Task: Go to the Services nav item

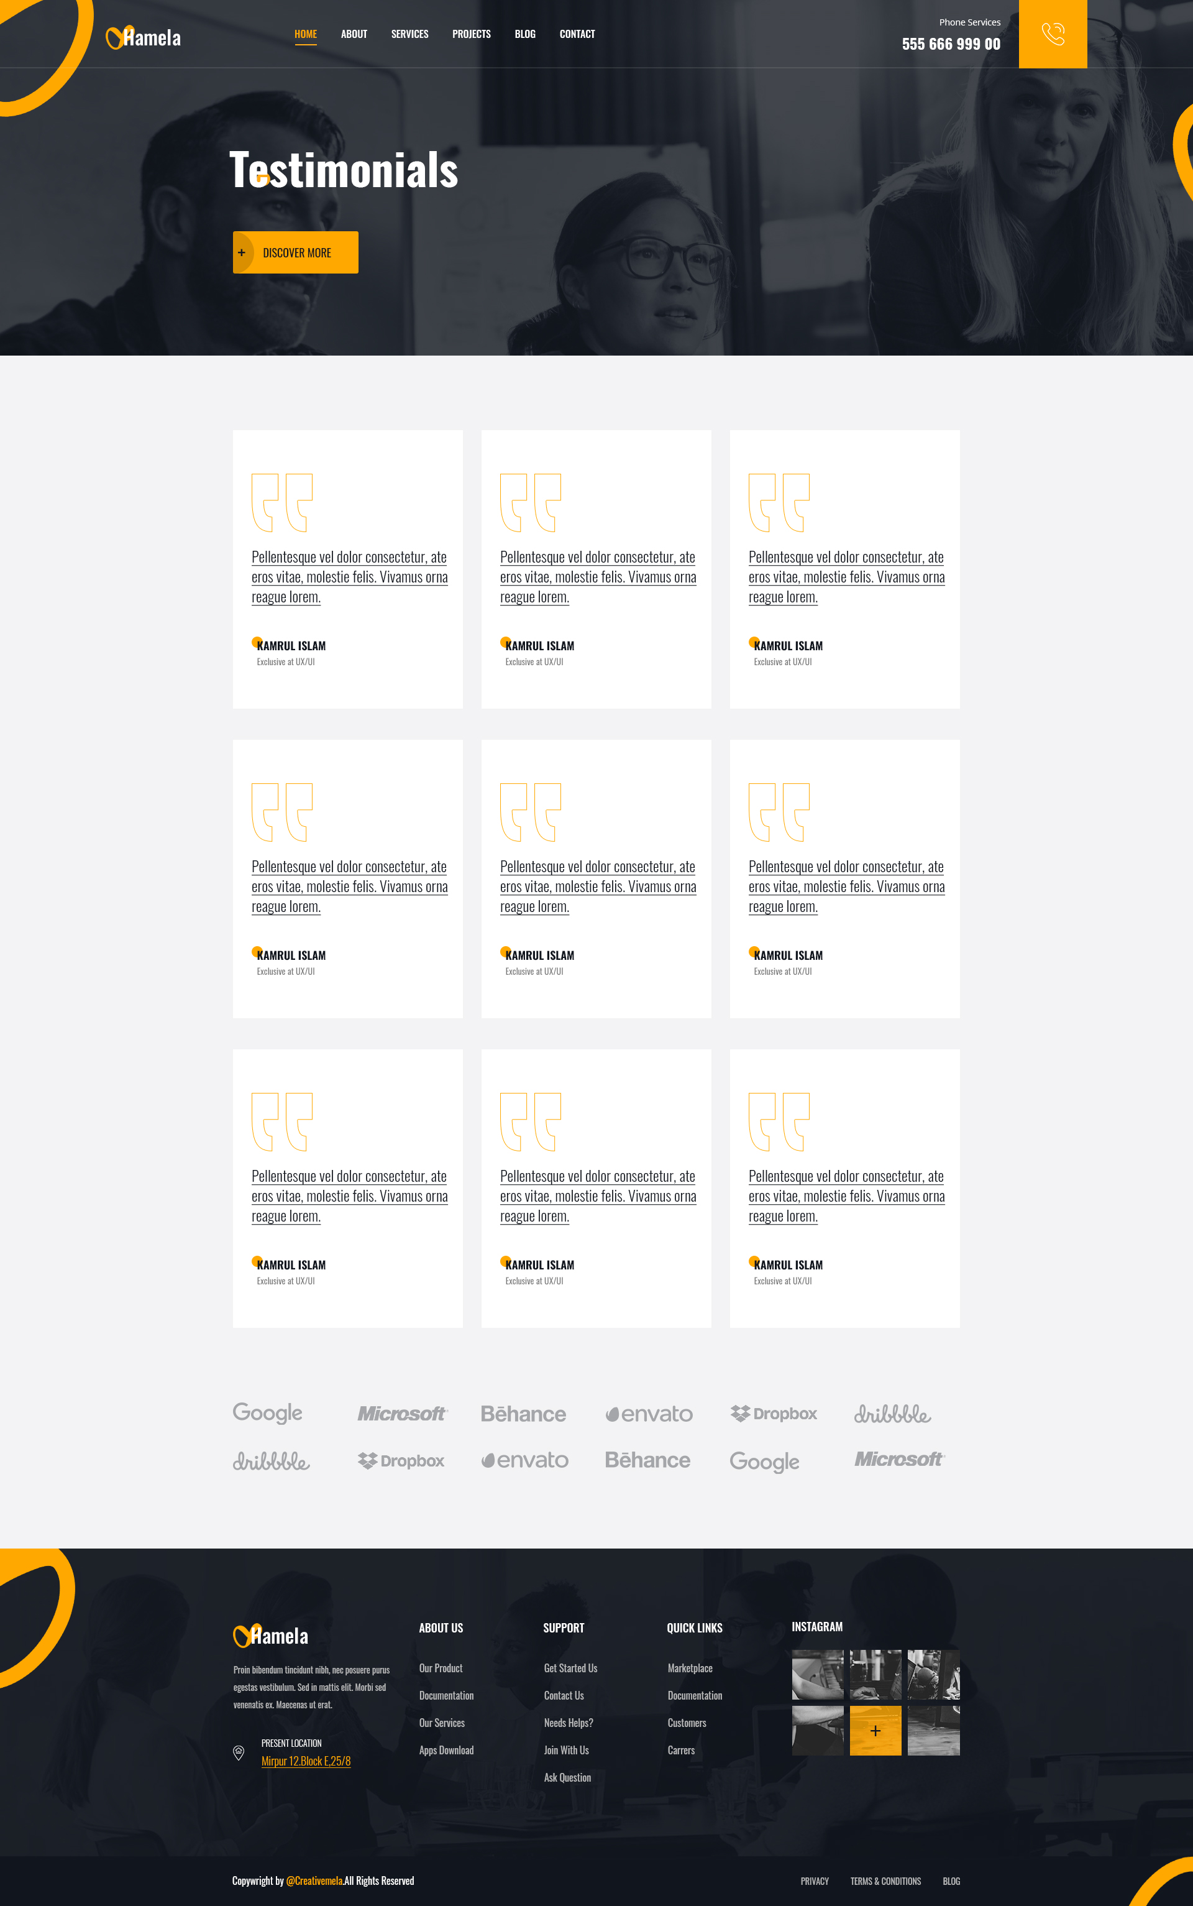Action: coord(409,34)
